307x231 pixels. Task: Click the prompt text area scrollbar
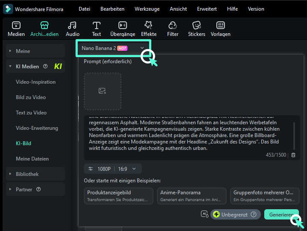(x=294, y=135)
